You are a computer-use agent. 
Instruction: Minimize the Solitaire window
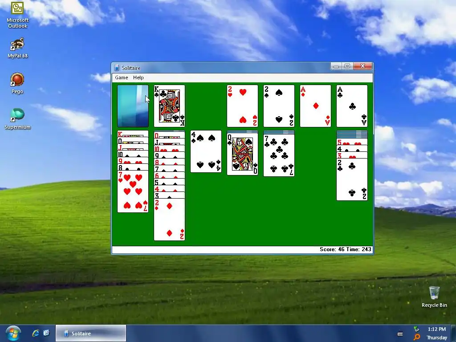336,66
